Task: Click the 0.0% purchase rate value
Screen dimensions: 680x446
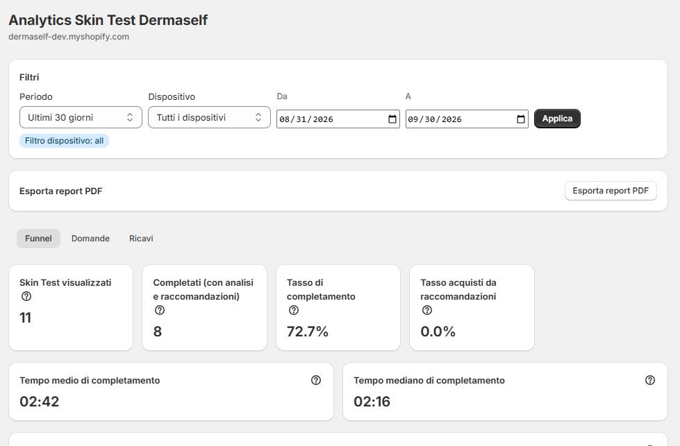Action: (x=438, y=332)
